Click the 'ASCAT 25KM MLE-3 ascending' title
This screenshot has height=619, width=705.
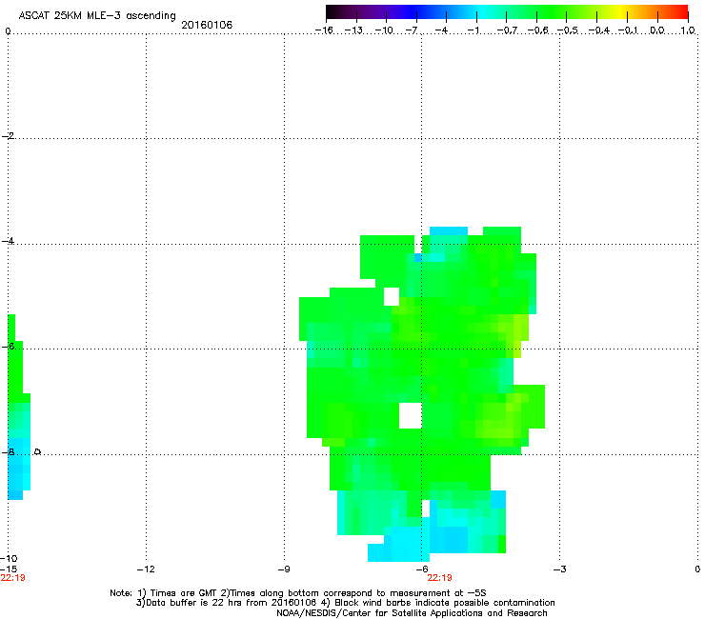pos(97,16)
